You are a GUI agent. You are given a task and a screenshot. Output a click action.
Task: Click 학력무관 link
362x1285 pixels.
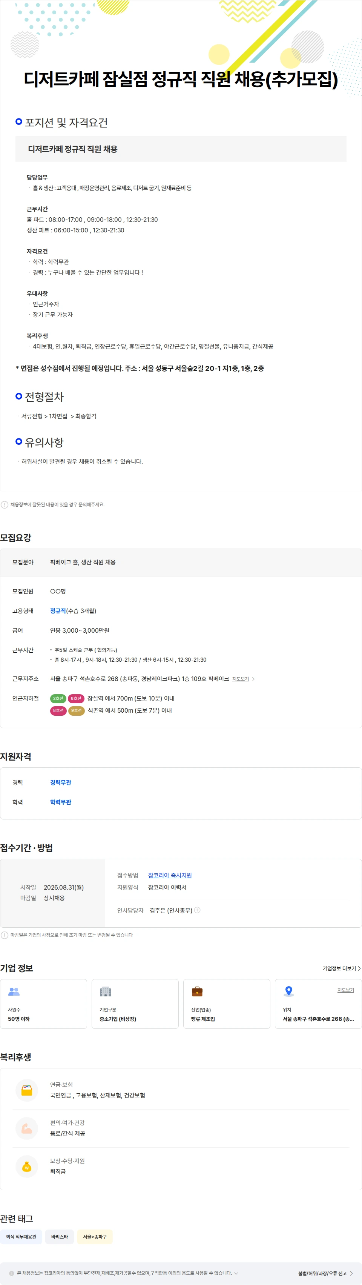[x=60, y=802]
